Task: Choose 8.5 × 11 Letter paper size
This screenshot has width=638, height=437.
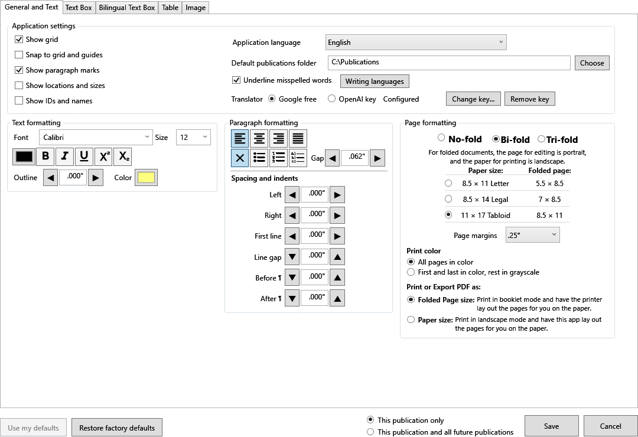Action: [448, 183]
